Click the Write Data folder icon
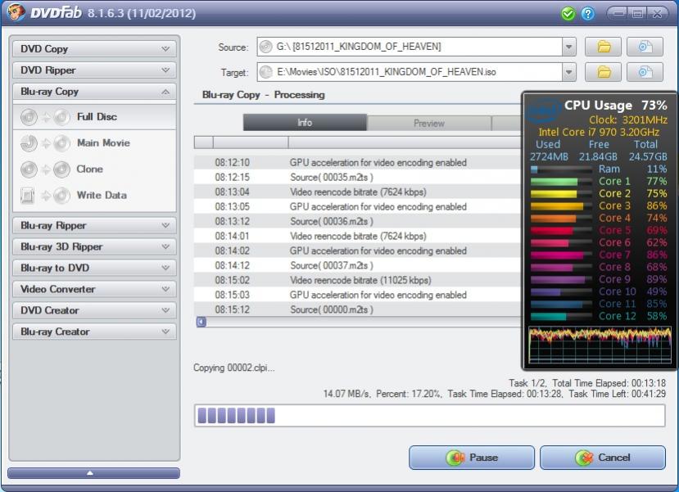The width and height of the screenshot is (679, 492). pos(27,196)
